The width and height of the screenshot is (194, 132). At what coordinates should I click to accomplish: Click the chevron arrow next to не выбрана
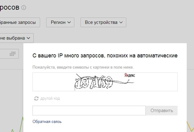click(x=28, y=38)
